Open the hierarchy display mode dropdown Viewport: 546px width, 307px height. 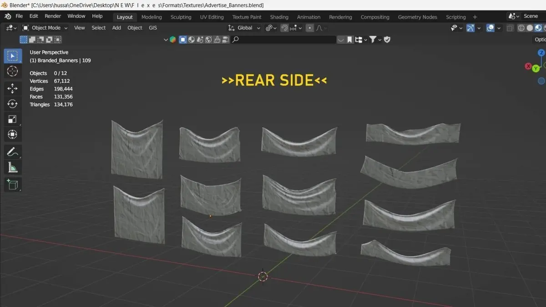point(361,40)
